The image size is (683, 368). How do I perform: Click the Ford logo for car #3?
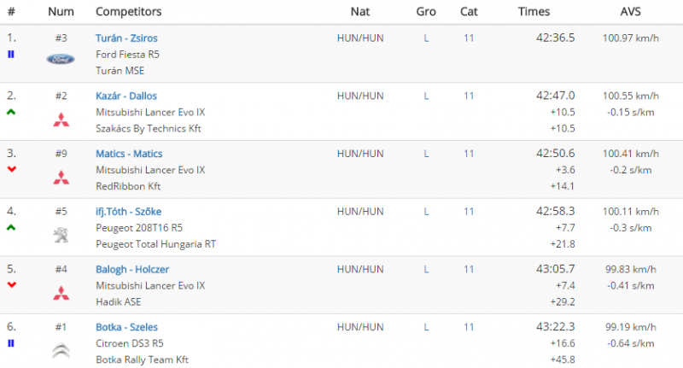click(61, 59)
